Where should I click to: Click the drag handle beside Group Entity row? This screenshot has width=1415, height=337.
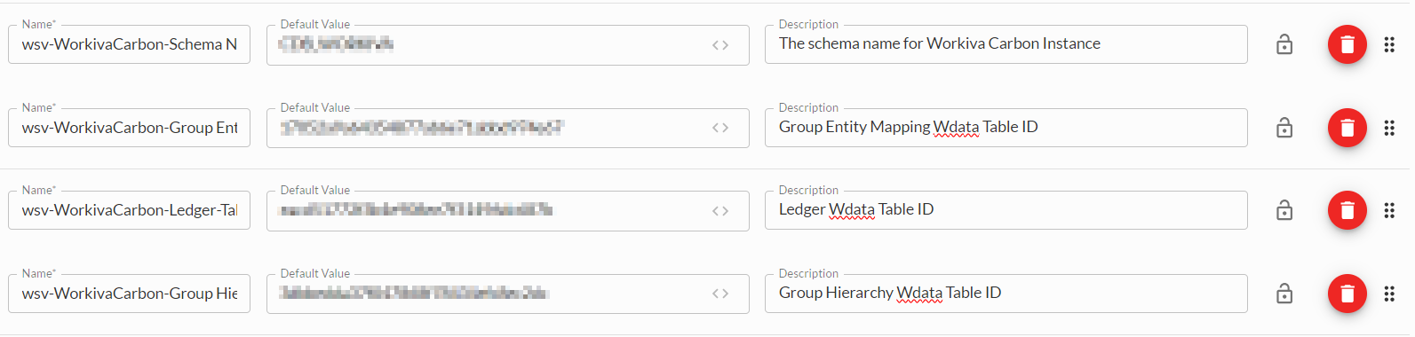(1389, 128)
